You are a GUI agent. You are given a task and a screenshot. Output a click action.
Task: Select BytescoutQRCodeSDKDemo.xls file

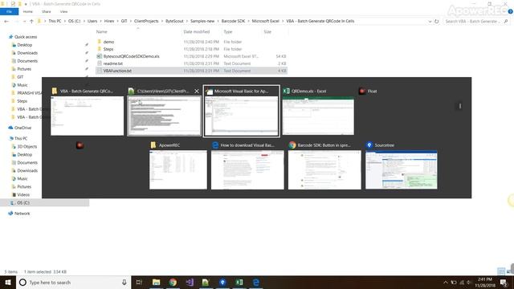[132, 56]
